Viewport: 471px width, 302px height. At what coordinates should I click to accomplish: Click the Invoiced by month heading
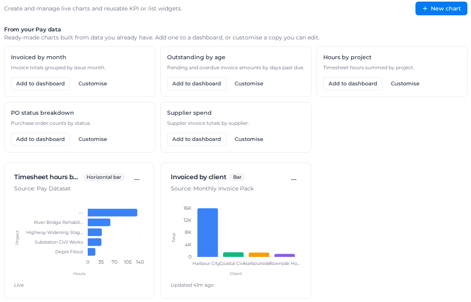click(x=39, y=57)
